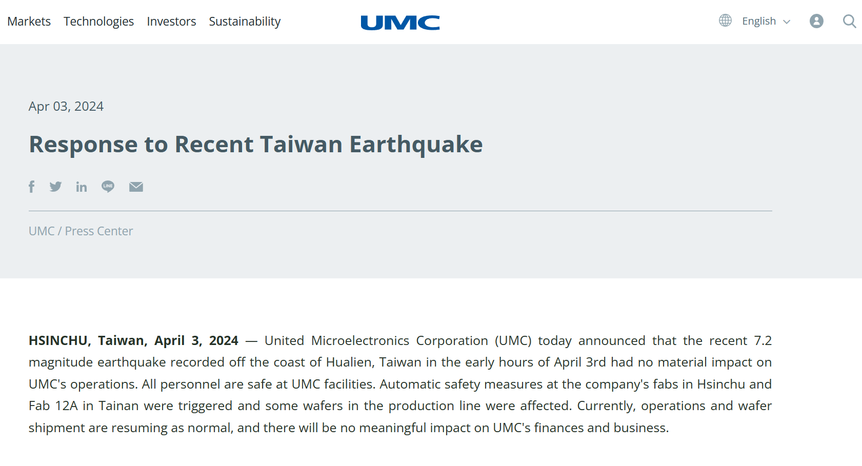Open site search magnifier
Viewport: 862px width, 466px height.
849,21
